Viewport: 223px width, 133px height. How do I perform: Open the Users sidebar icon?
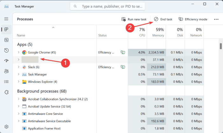pos(6,71)
